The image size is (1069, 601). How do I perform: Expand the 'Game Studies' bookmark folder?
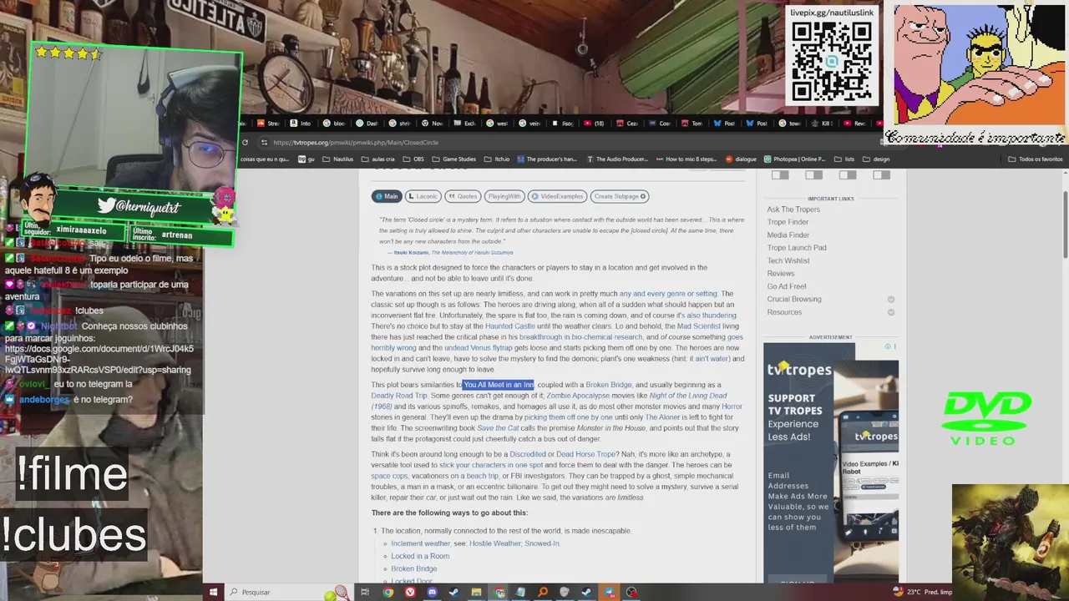tap(453, 159)
